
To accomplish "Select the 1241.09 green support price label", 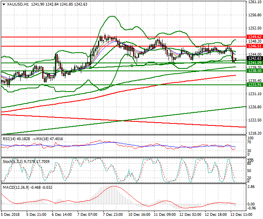I will pyautogui.click(x=255, y=63).
